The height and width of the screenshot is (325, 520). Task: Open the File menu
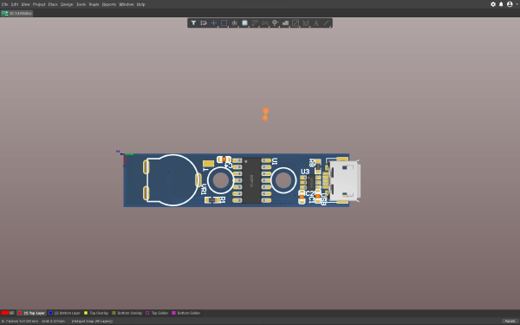(5, 4)
